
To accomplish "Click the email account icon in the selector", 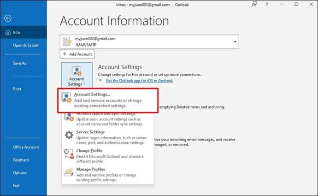I will (x=67, y=42).
